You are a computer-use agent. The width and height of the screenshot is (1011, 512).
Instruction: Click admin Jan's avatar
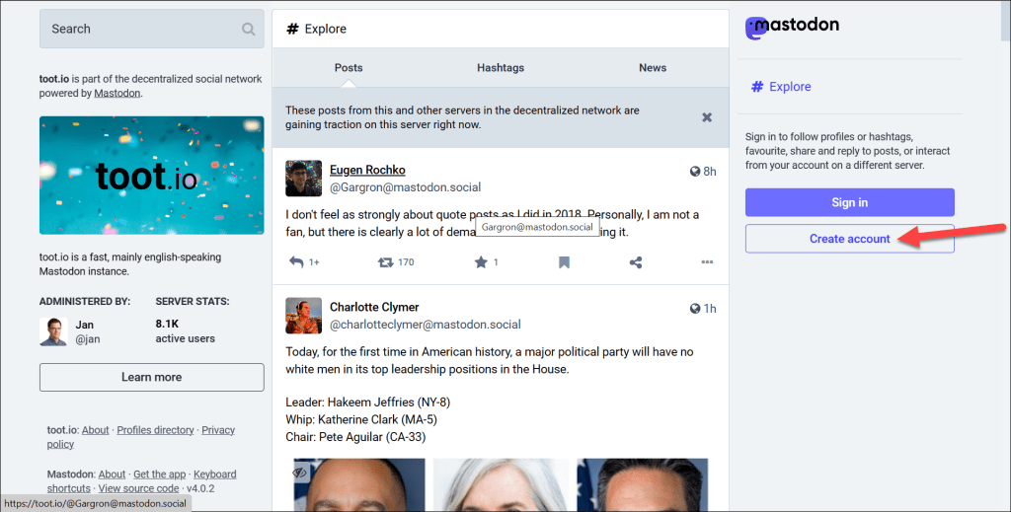click(53, 331)
